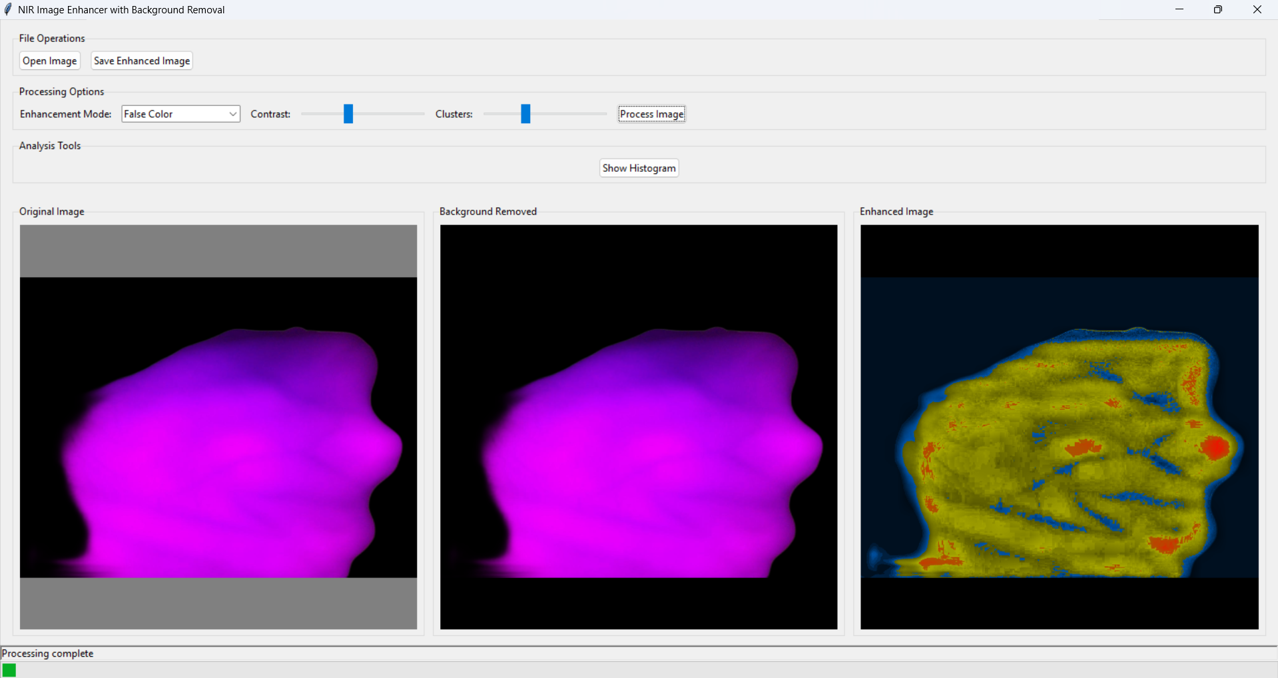Click the app feather icon in title bar
This screenshot has width=1278, height=678.
tap(8, 9)
